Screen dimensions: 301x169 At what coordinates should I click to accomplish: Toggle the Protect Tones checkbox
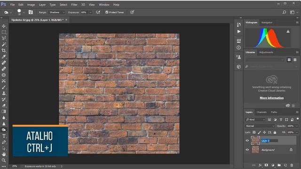(107, 12)
